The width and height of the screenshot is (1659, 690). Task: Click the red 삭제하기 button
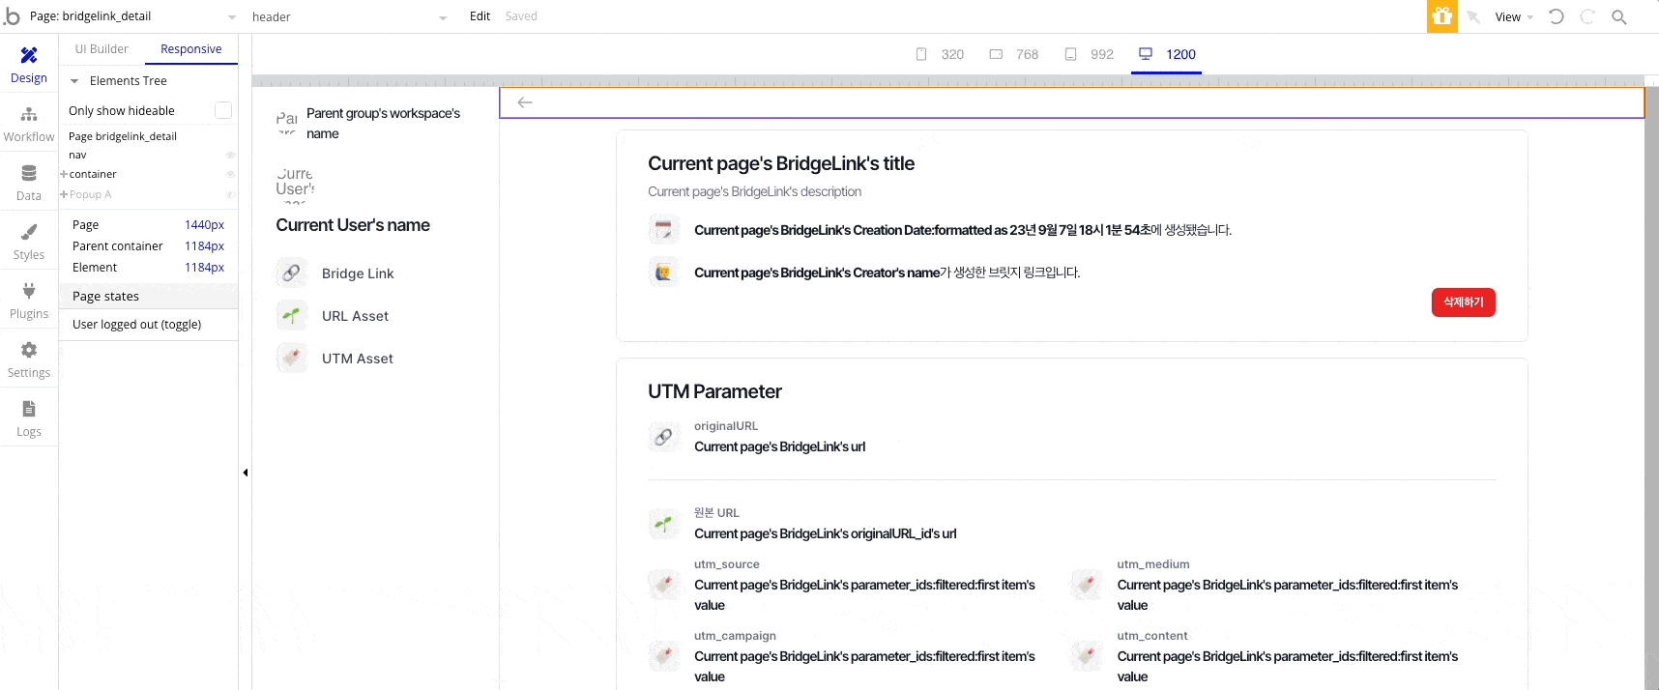(x=1463, y=302)
